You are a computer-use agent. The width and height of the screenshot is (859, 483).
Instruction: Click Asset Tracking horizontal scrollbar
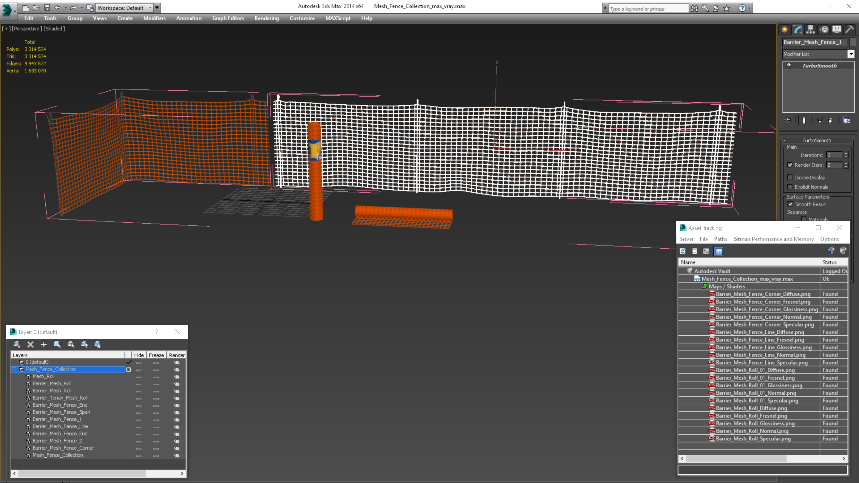click(x=736, y=459)
